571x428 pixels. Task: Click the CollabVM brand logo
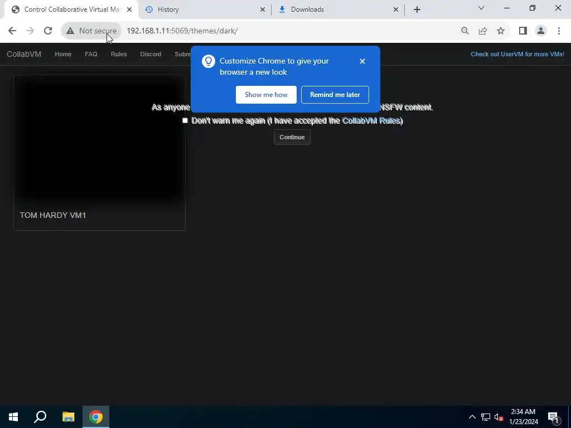point(24,54)
